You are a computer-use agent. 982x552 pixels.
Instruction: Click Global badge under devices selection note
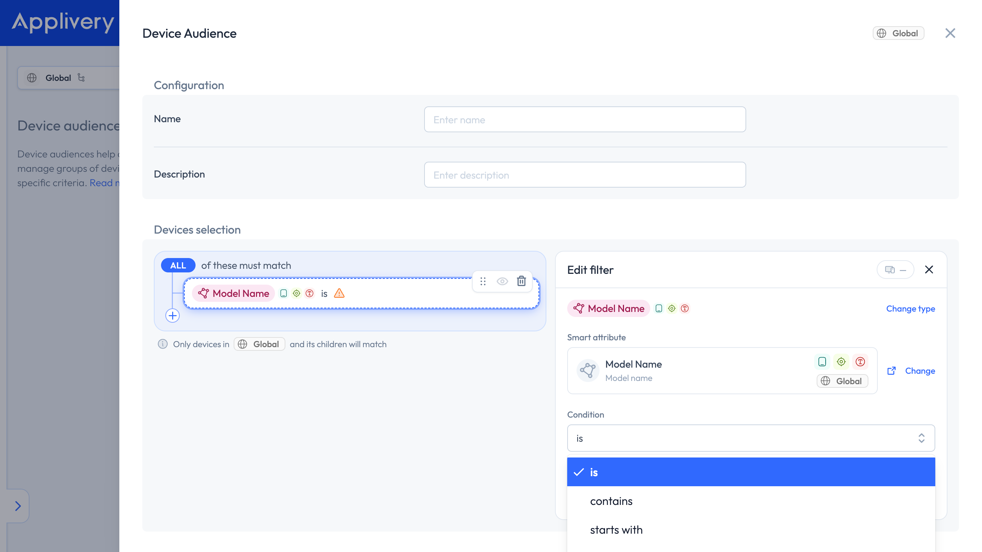tap(259, 344)
